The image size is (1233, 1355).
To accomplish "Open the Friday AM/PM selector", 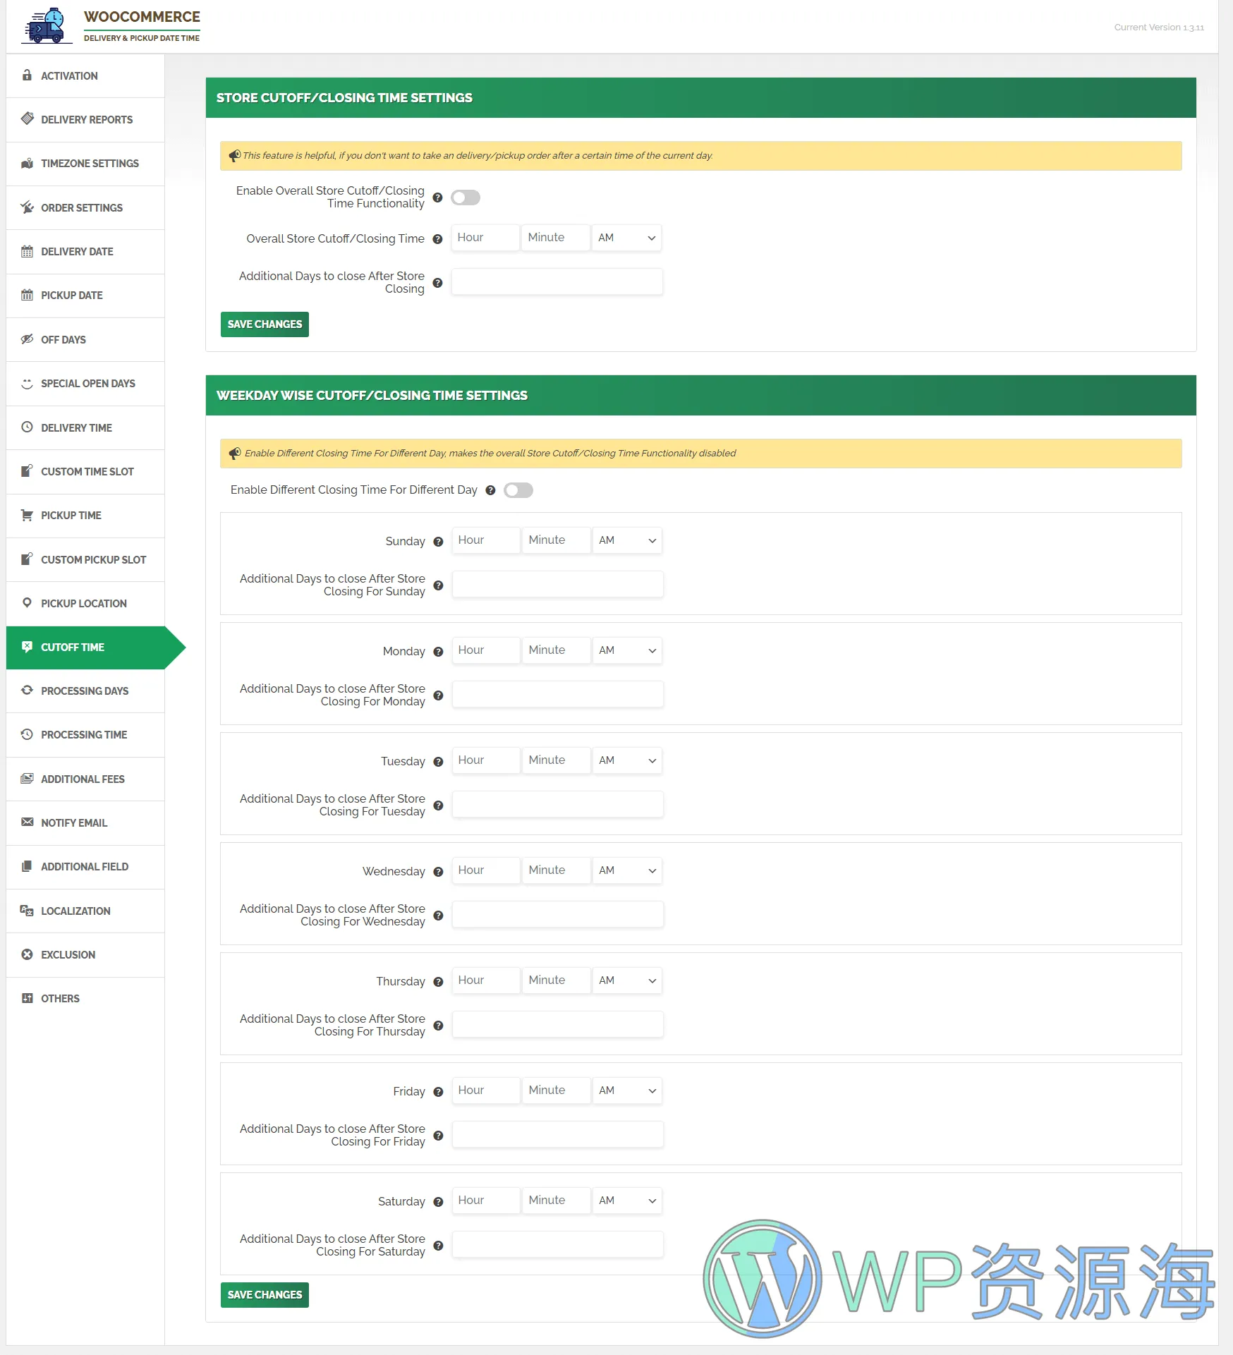I will tap(627, 1090).
